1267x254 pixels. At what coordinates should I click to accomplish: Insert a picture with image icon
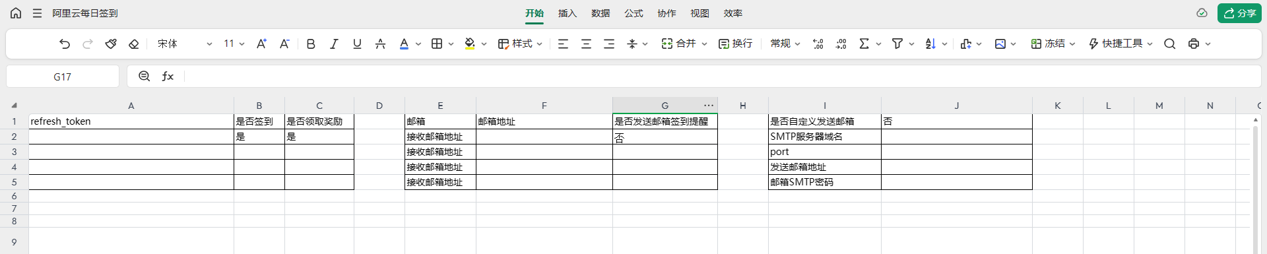click(1000, 44)
